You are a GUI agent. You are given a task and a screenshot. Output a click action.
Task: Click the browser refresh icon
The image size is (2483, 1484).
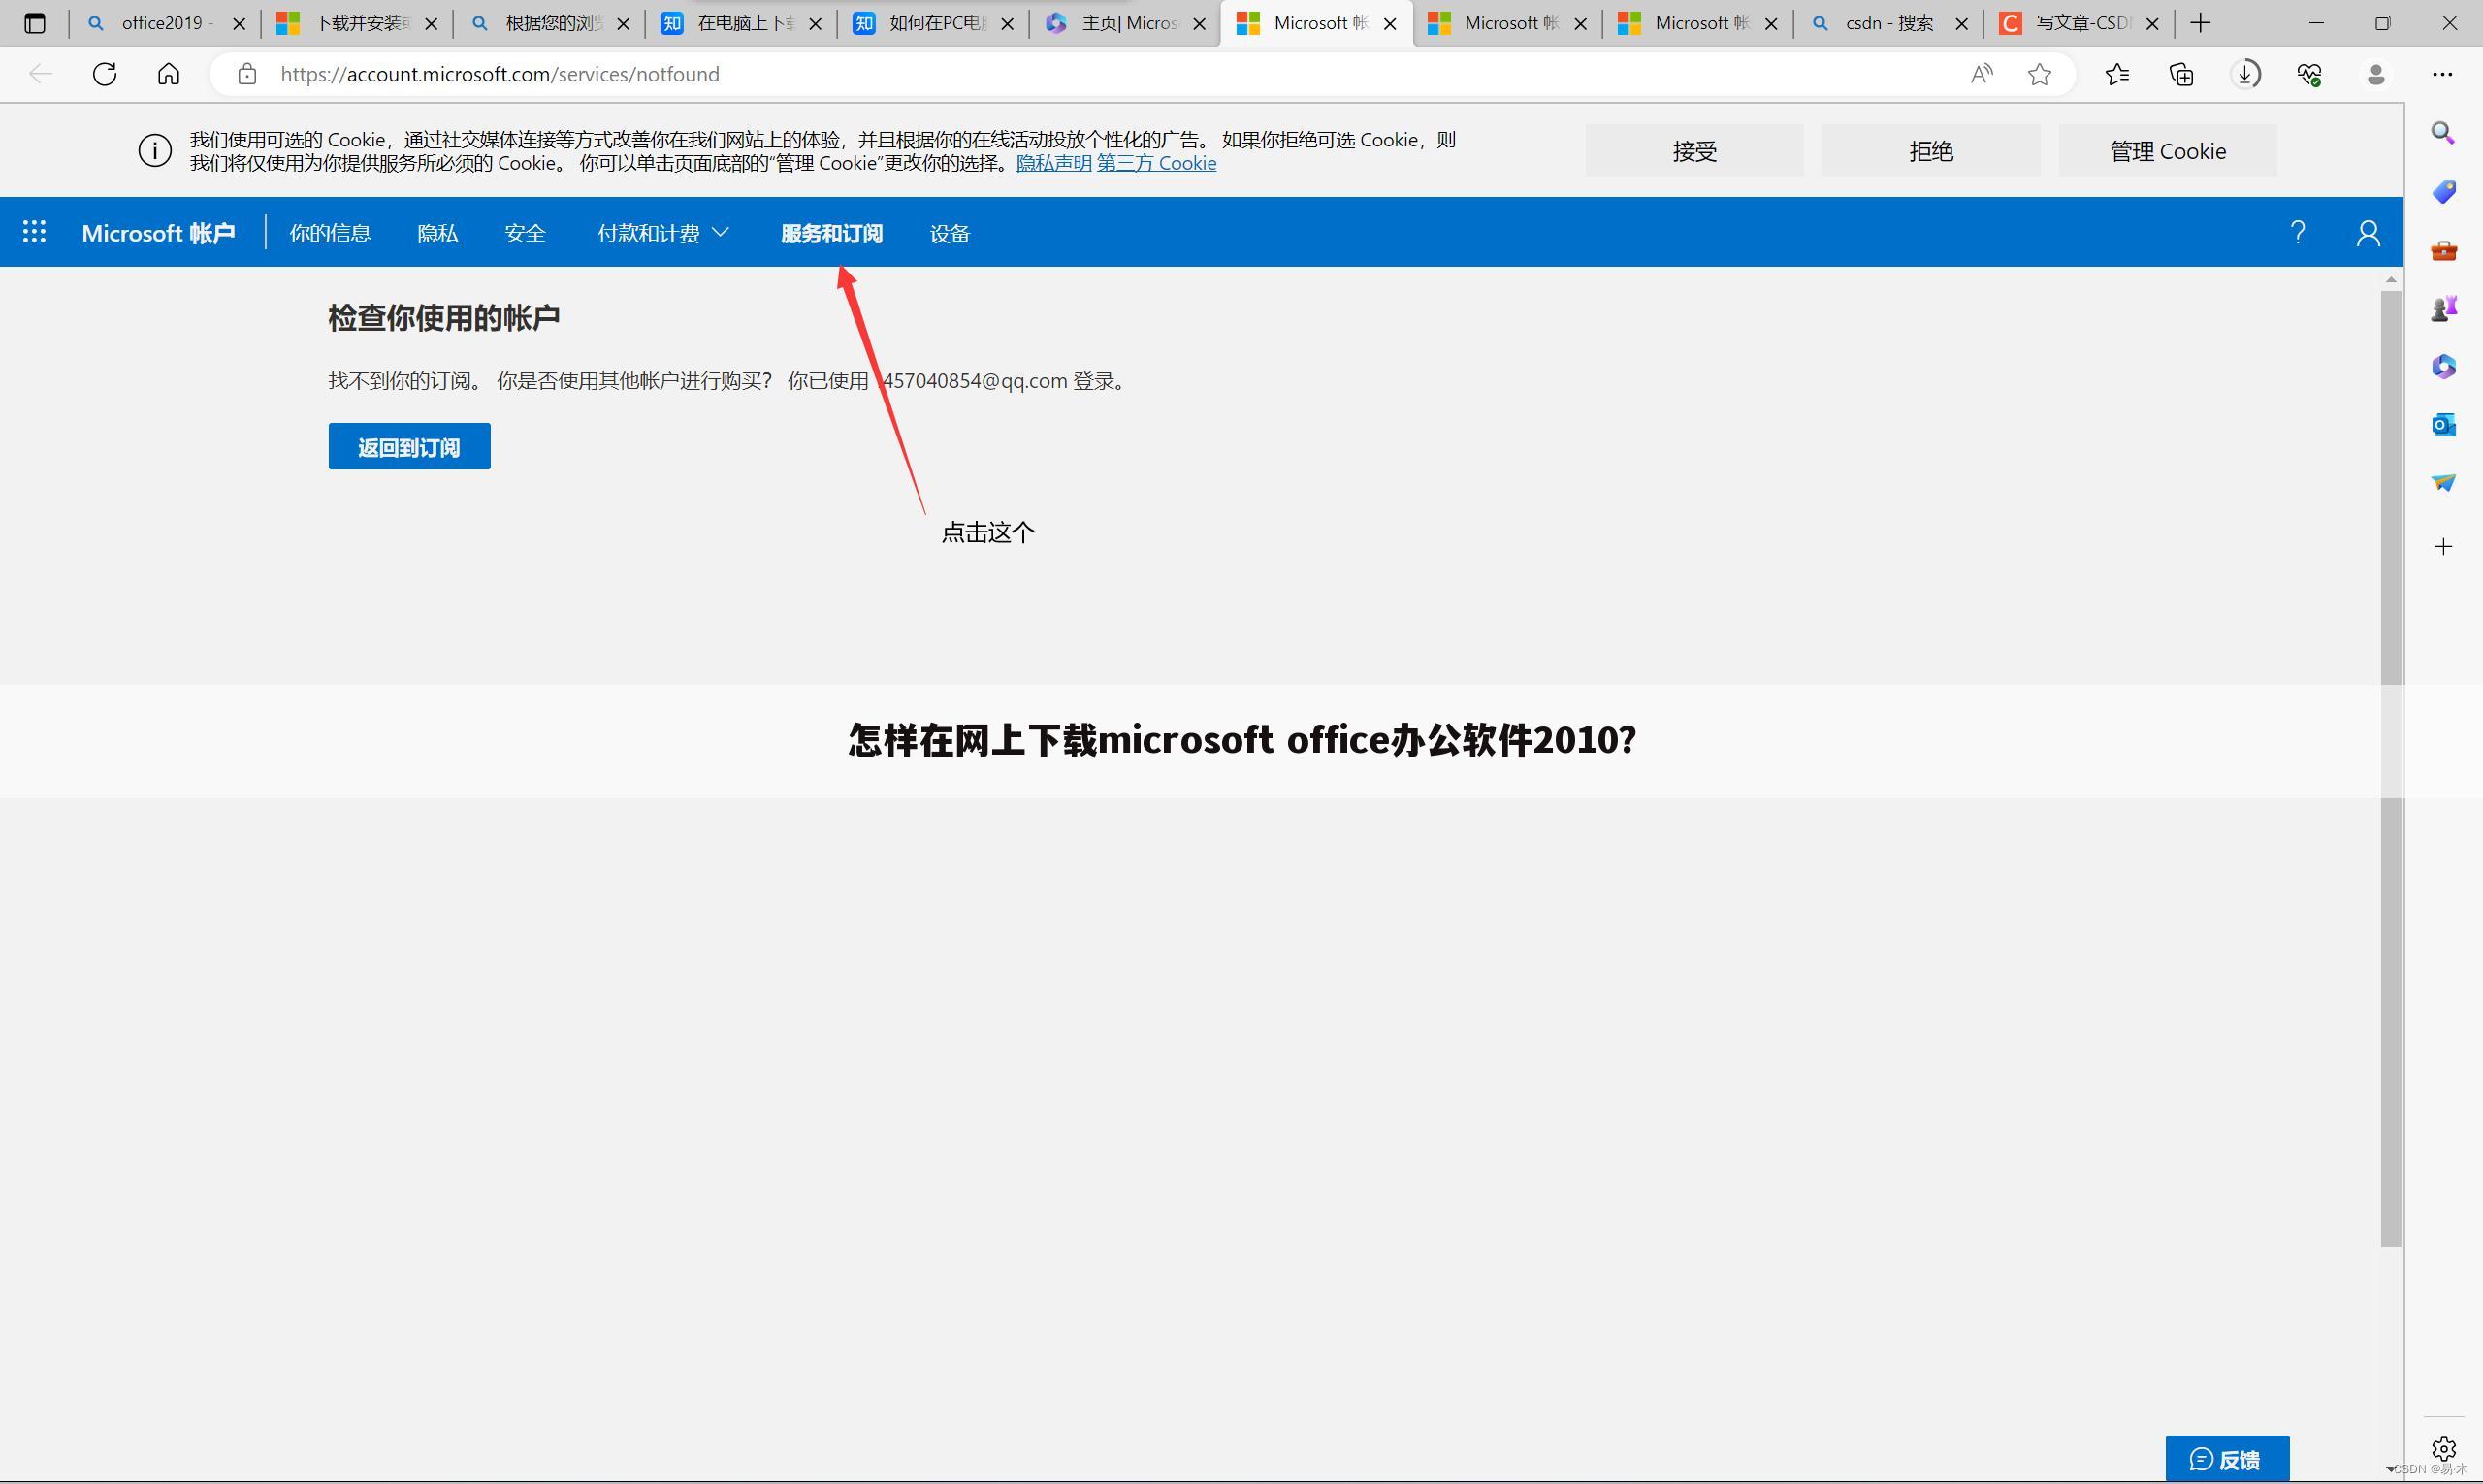coord(105,74)
